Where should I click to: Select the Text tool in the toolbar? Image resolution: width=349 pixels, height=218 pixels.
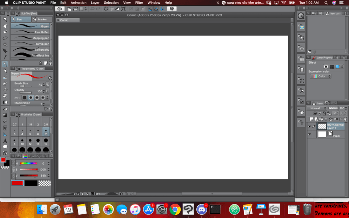pos(5,141)
